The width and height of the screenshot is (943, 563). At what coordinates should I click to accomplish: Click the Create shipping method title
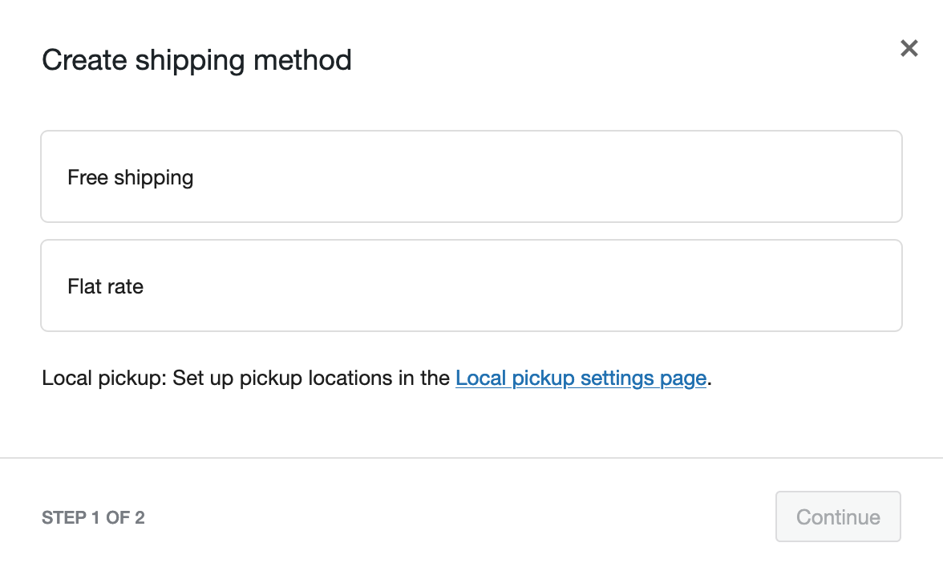[196, 59]
